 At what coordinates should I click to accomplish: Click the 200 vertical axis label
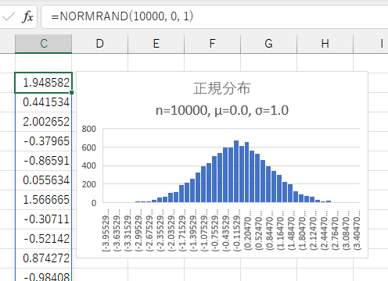(x=89, y=184)
